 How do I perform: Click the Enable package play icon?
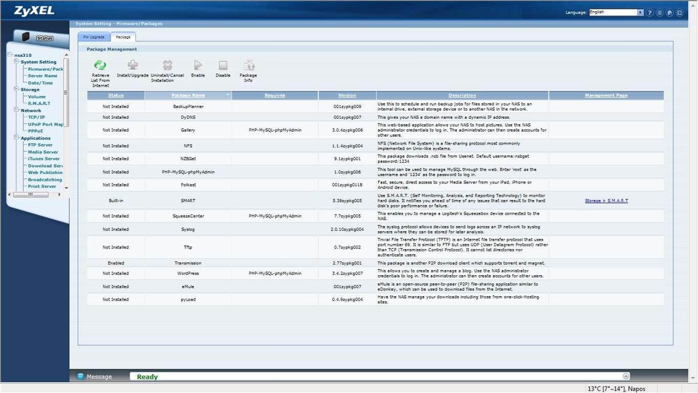198,65
